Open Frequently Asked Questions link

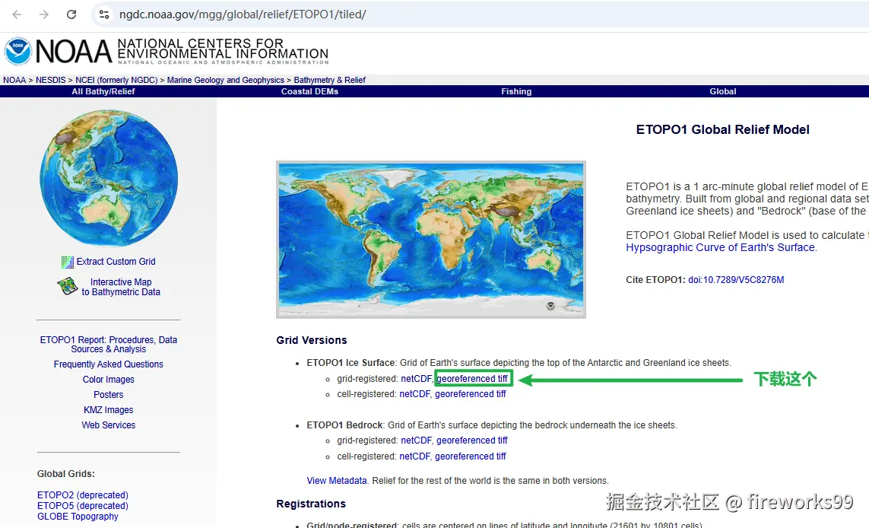point(109,364)
